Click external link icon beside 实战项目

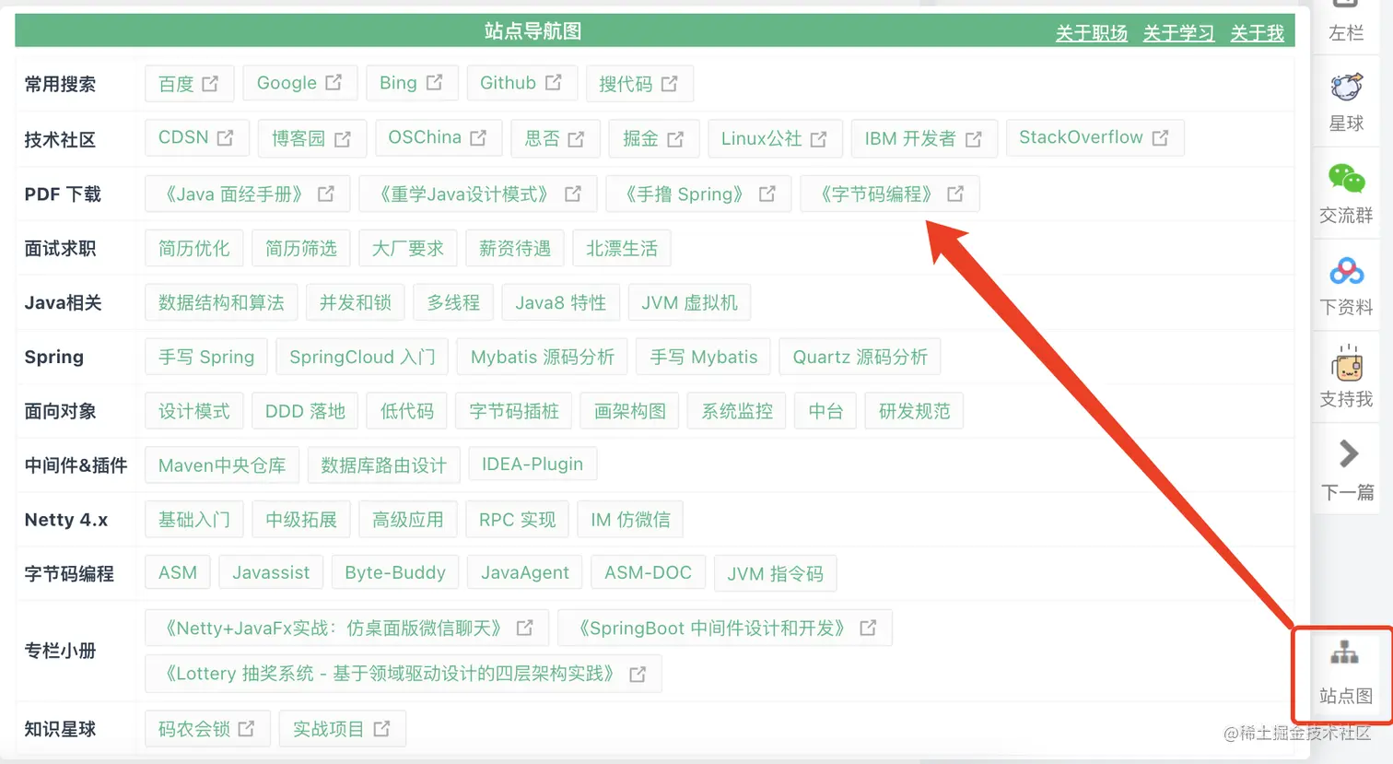click(x=381, y=728)
